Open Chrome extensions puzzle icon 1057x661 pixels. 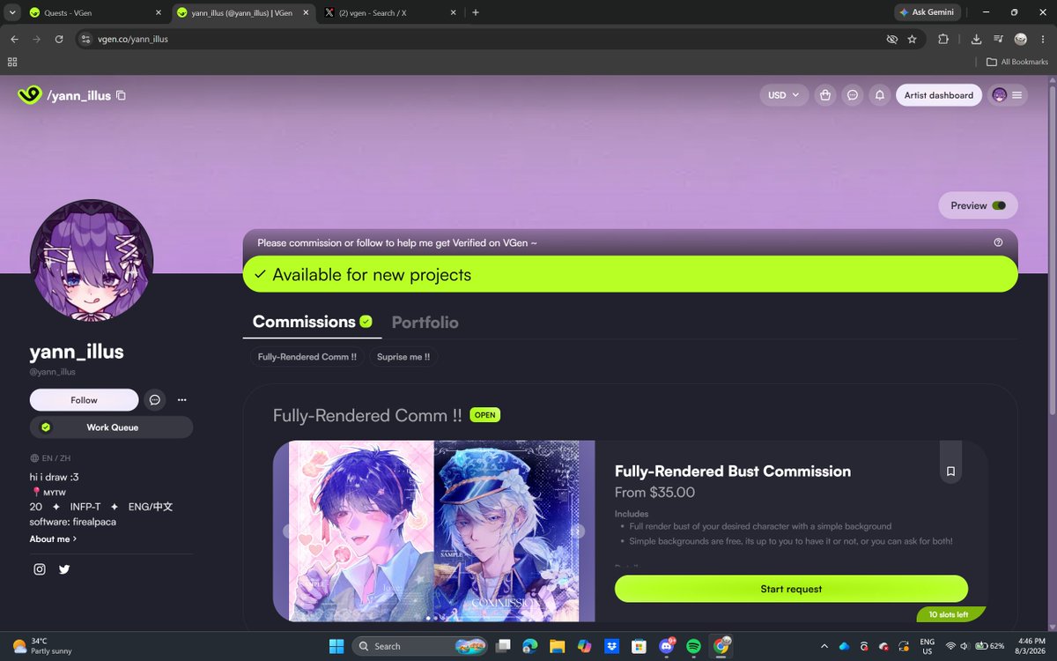[943, 39]
